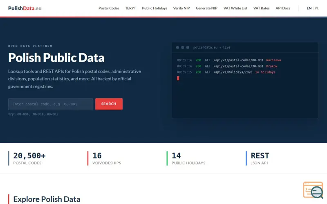Click the PolishData.eu logo
The image size is (327, 204).
[25, 8]
